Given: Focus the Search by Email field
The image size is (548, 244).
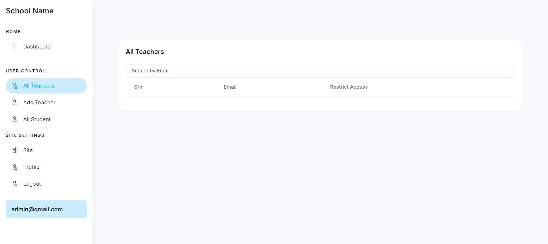Looking at the screenshot, I should (x=320, y=71).
